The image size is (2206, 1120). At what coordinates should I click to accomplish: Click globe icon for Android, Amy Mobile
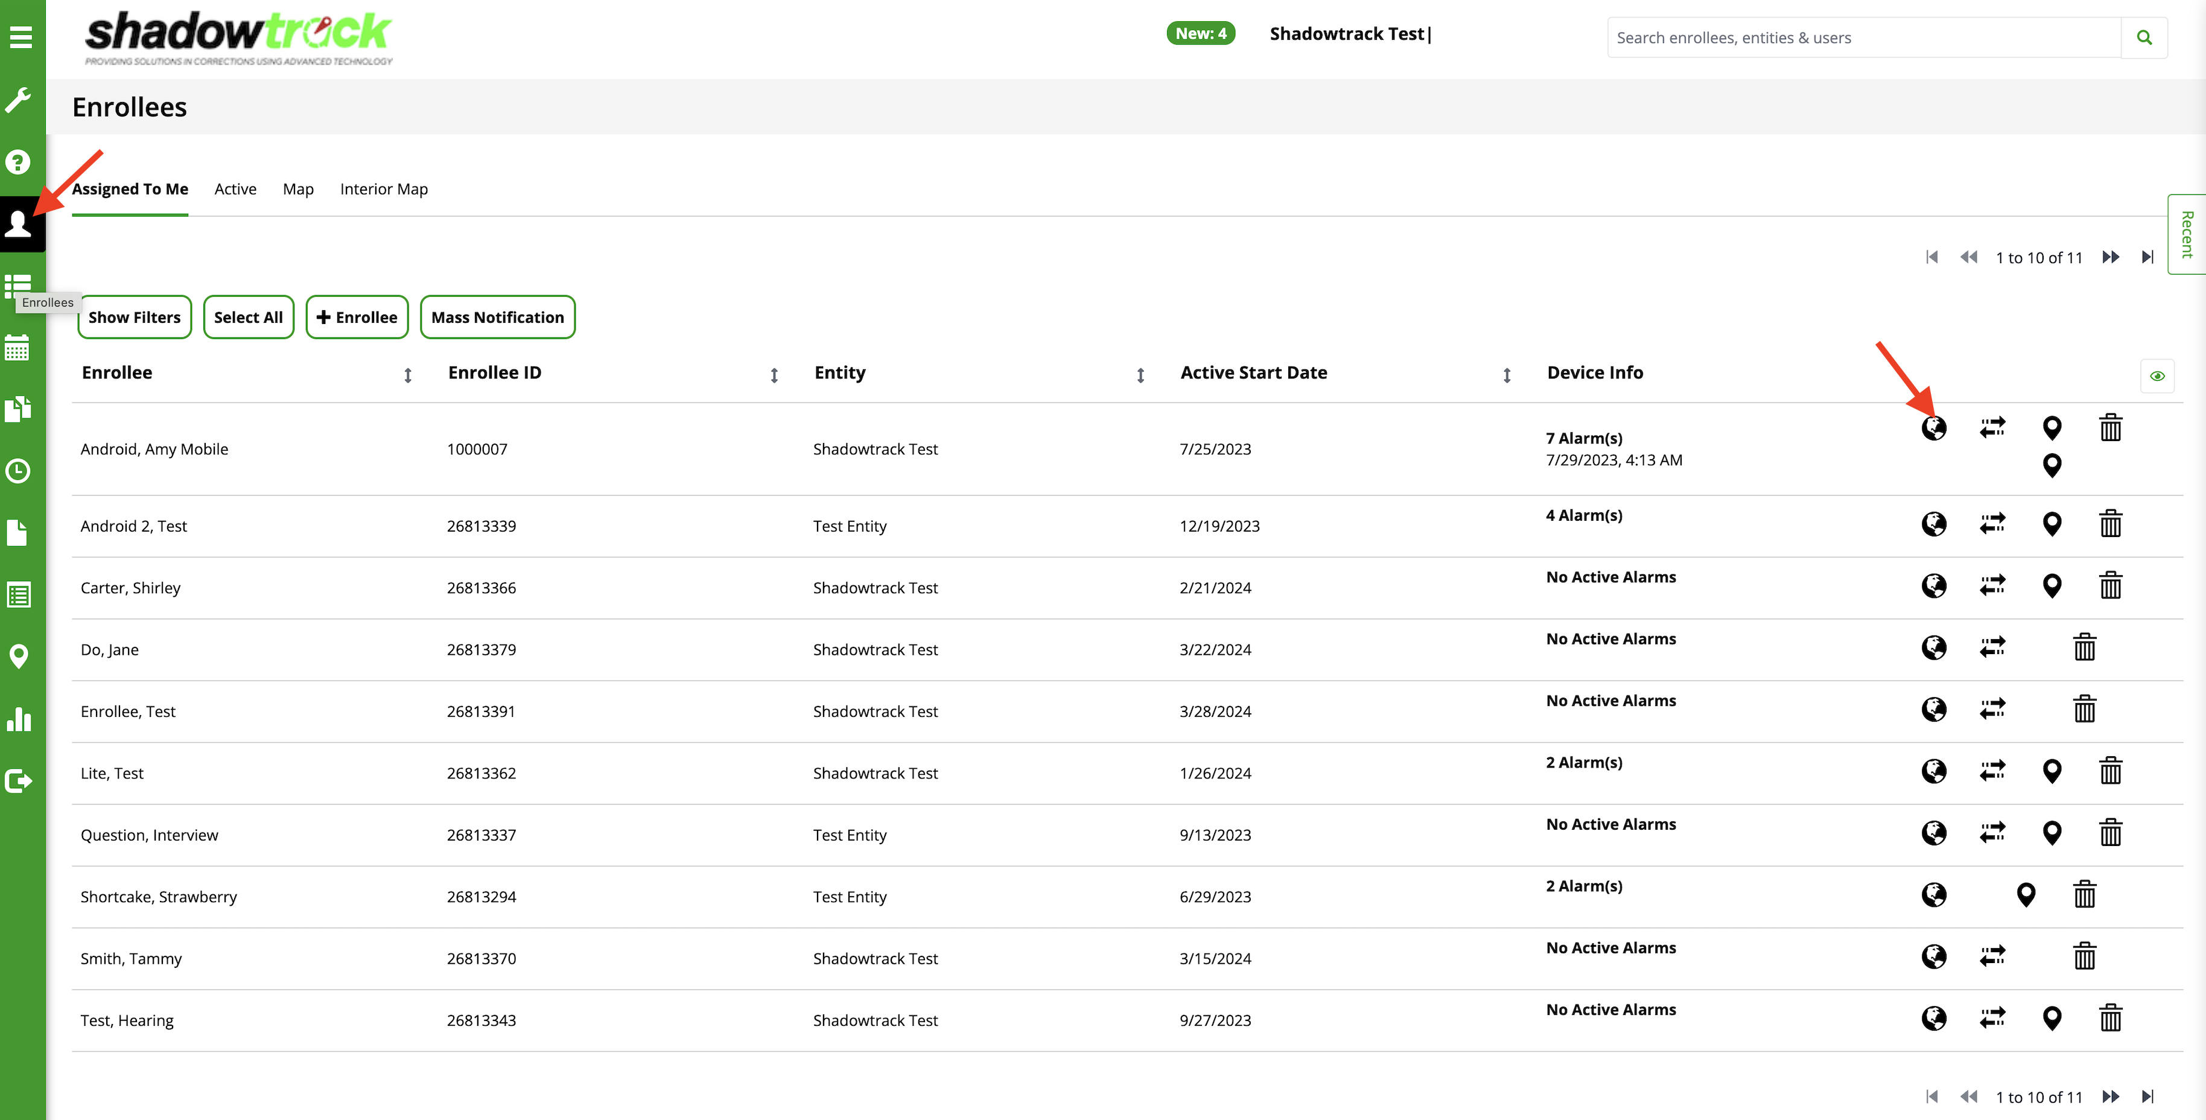pos(1934,427)
